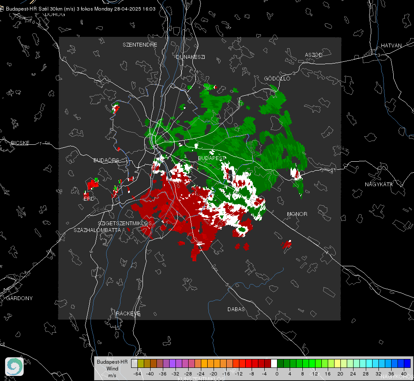
Task: Click the m/s unit label in legend
Action: pyautogui.click(x=112, y=375)
